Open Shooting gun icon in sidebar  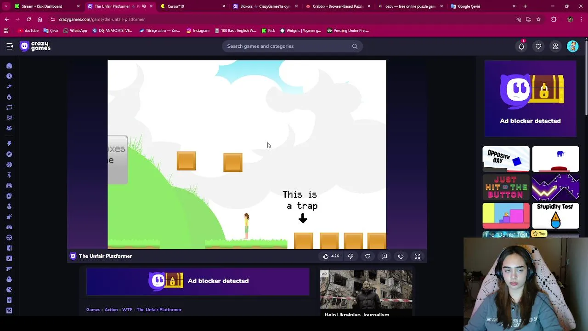point(9,269)
